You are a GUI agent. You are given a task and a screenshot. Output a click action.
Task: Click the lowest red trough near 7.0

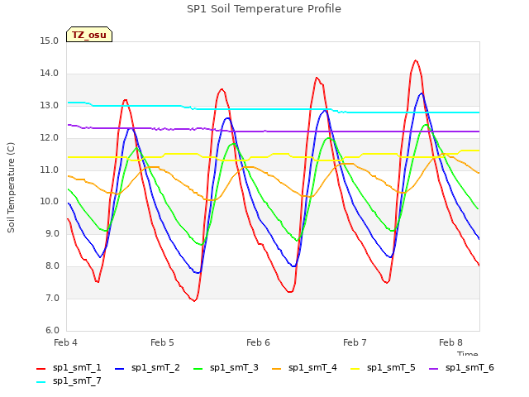pos(194,300)
